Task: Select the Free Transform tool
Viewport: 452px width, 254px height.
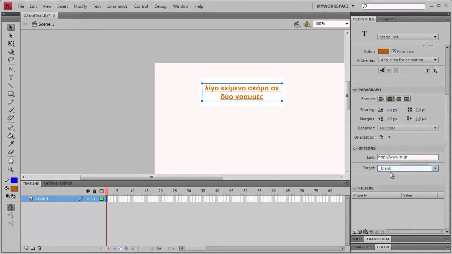Action: 11,44
